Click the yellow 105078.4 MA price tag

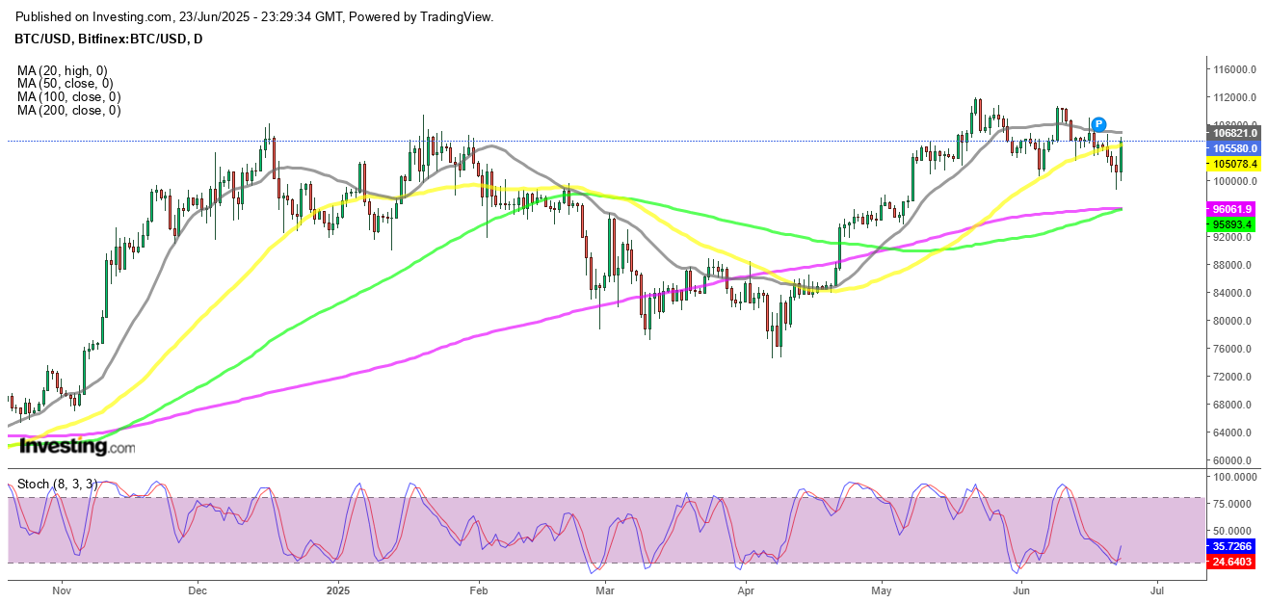pos(1233,164)
